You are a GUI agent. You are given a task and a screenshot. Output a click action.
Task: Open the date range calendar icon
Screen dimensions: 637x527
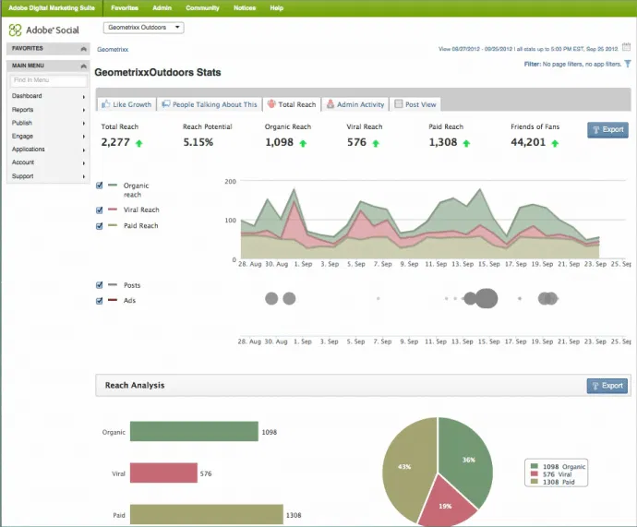coord(627,49)
